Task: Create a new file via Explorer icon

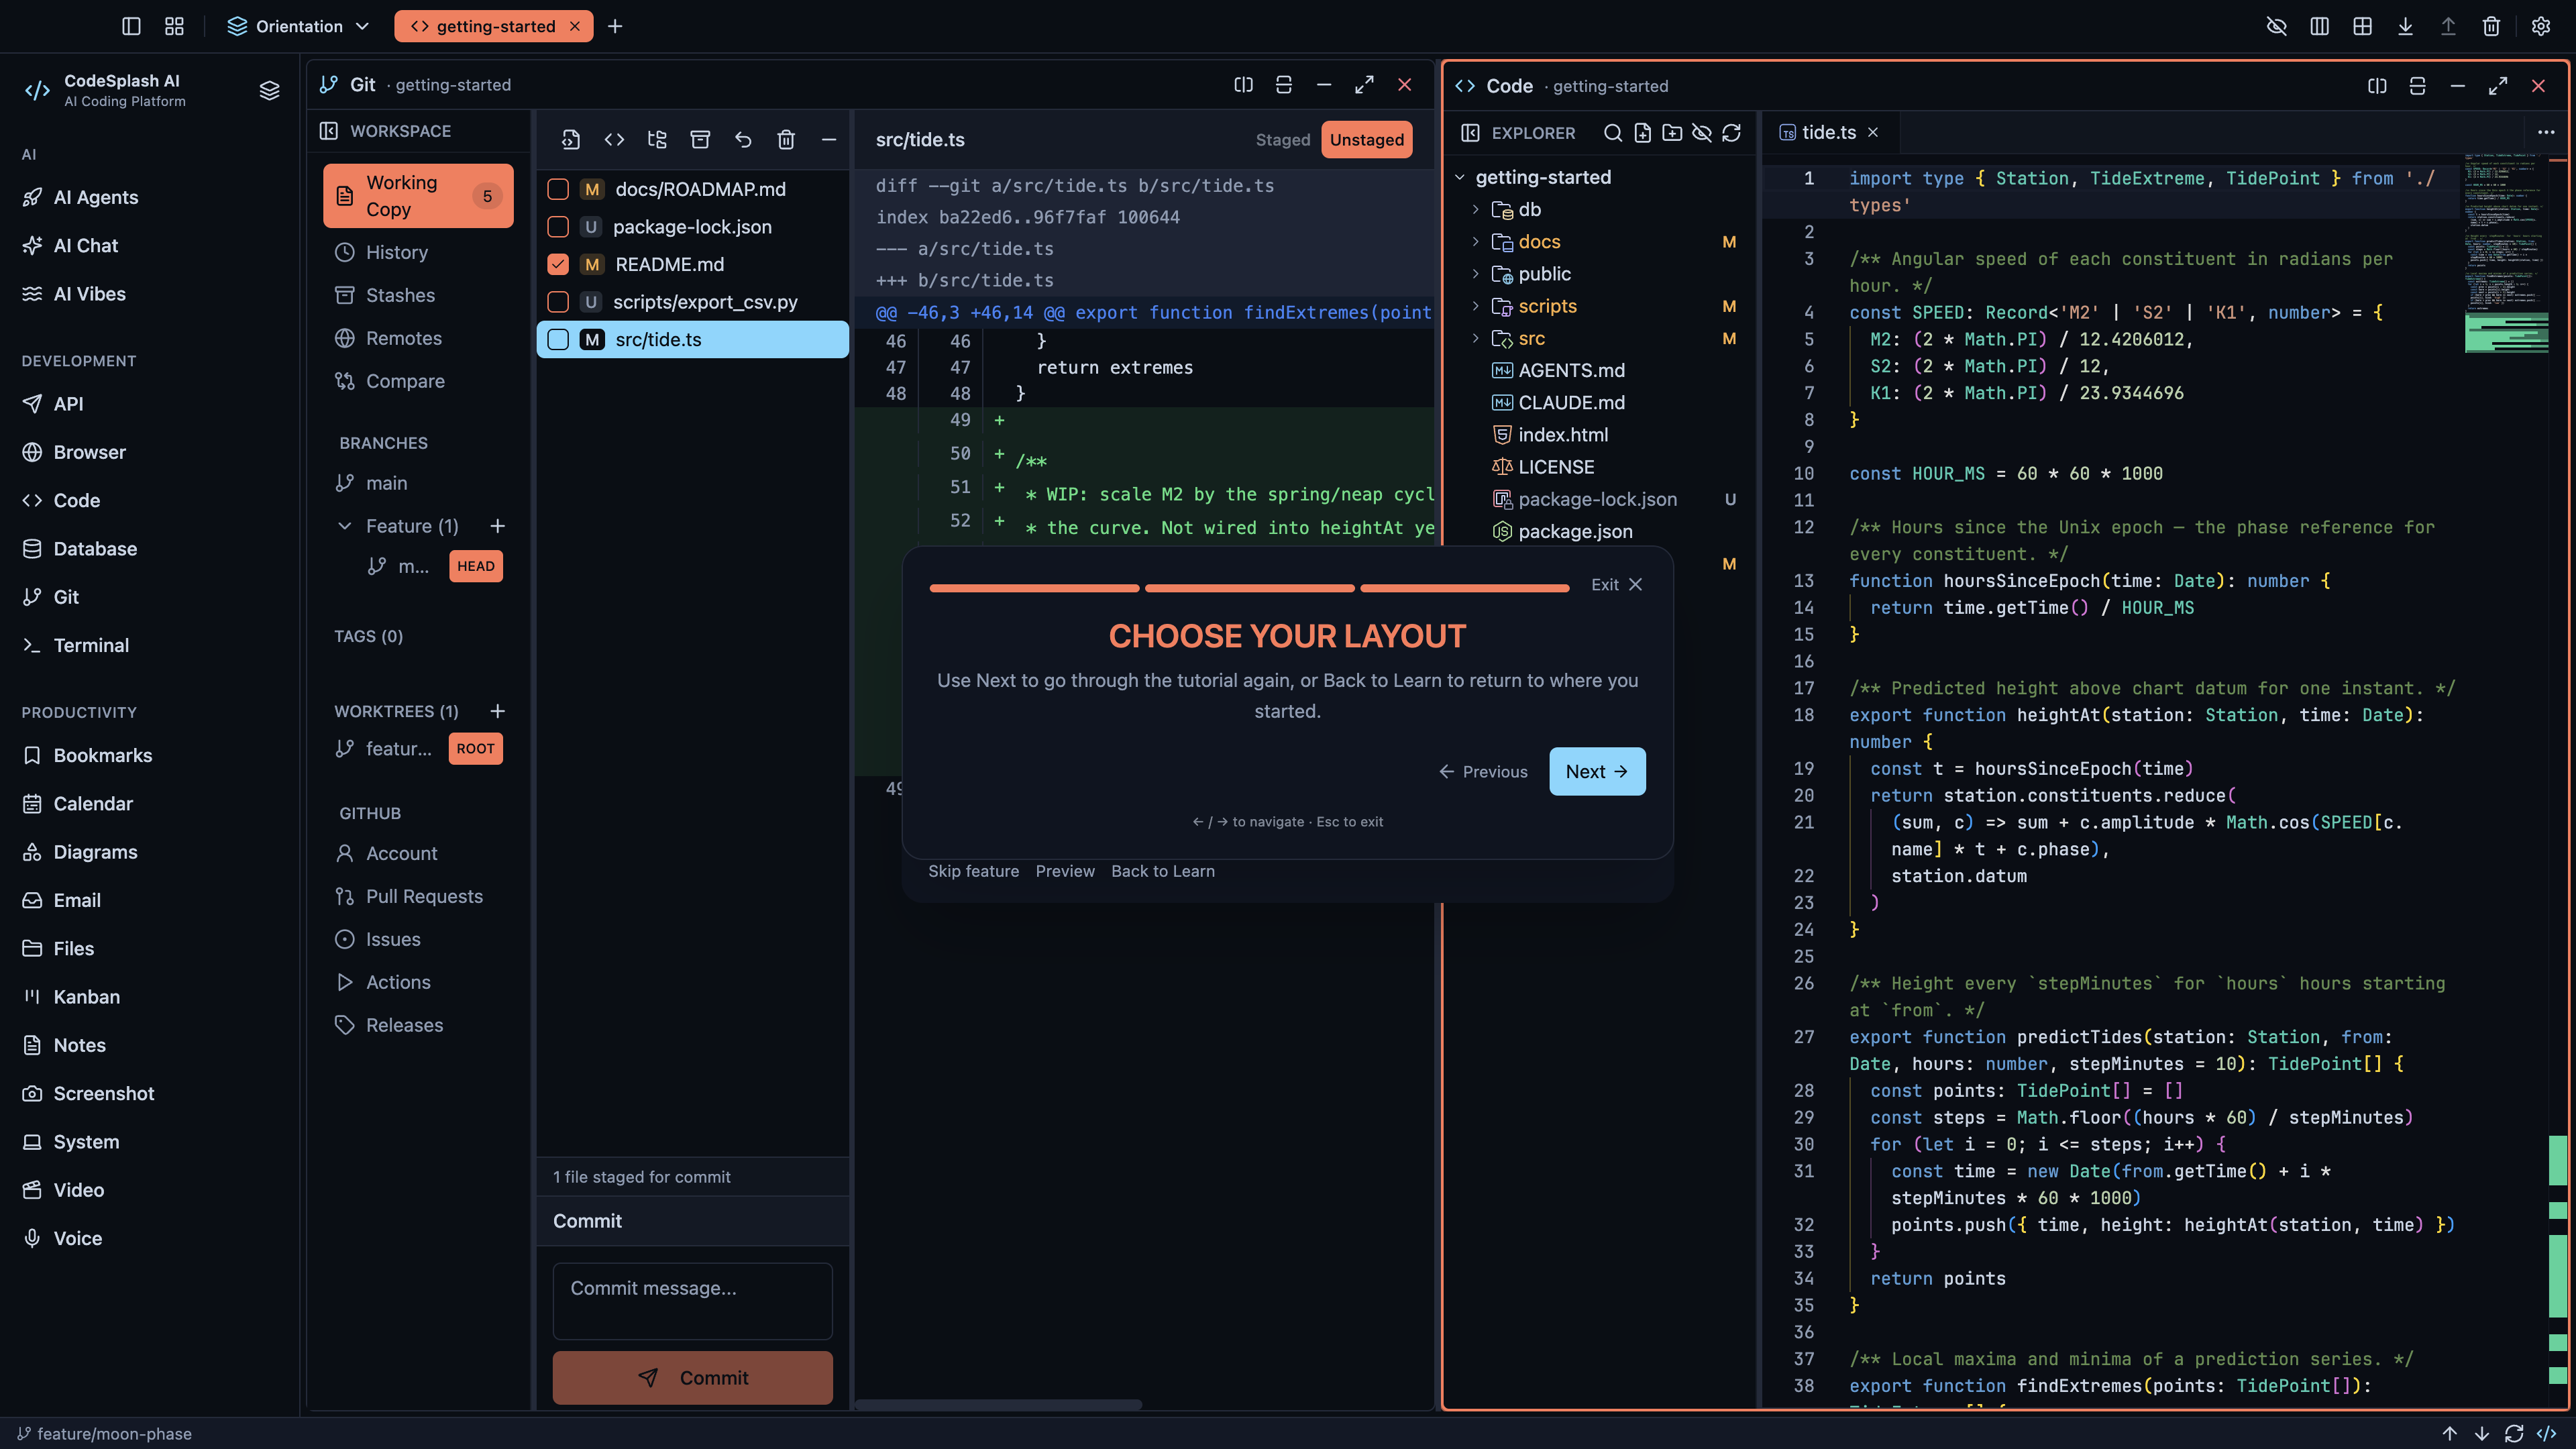Action: point(1642,133)
